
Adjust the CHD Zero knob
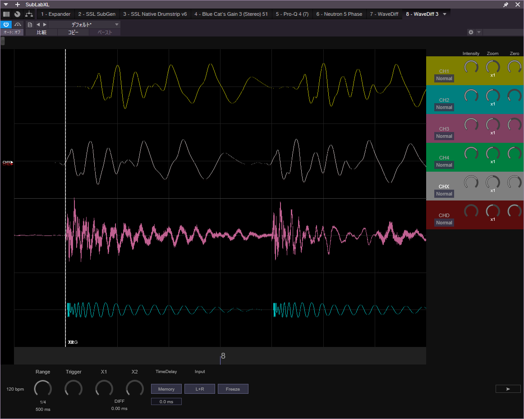click(x=515, y=211)
